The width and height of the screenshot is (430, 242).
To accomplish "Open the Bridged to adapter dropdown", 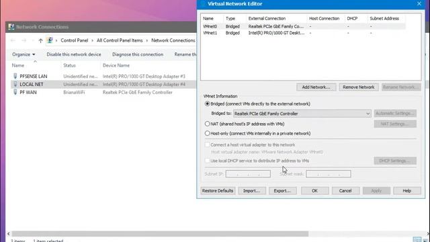I will click(x=302, y=114).
